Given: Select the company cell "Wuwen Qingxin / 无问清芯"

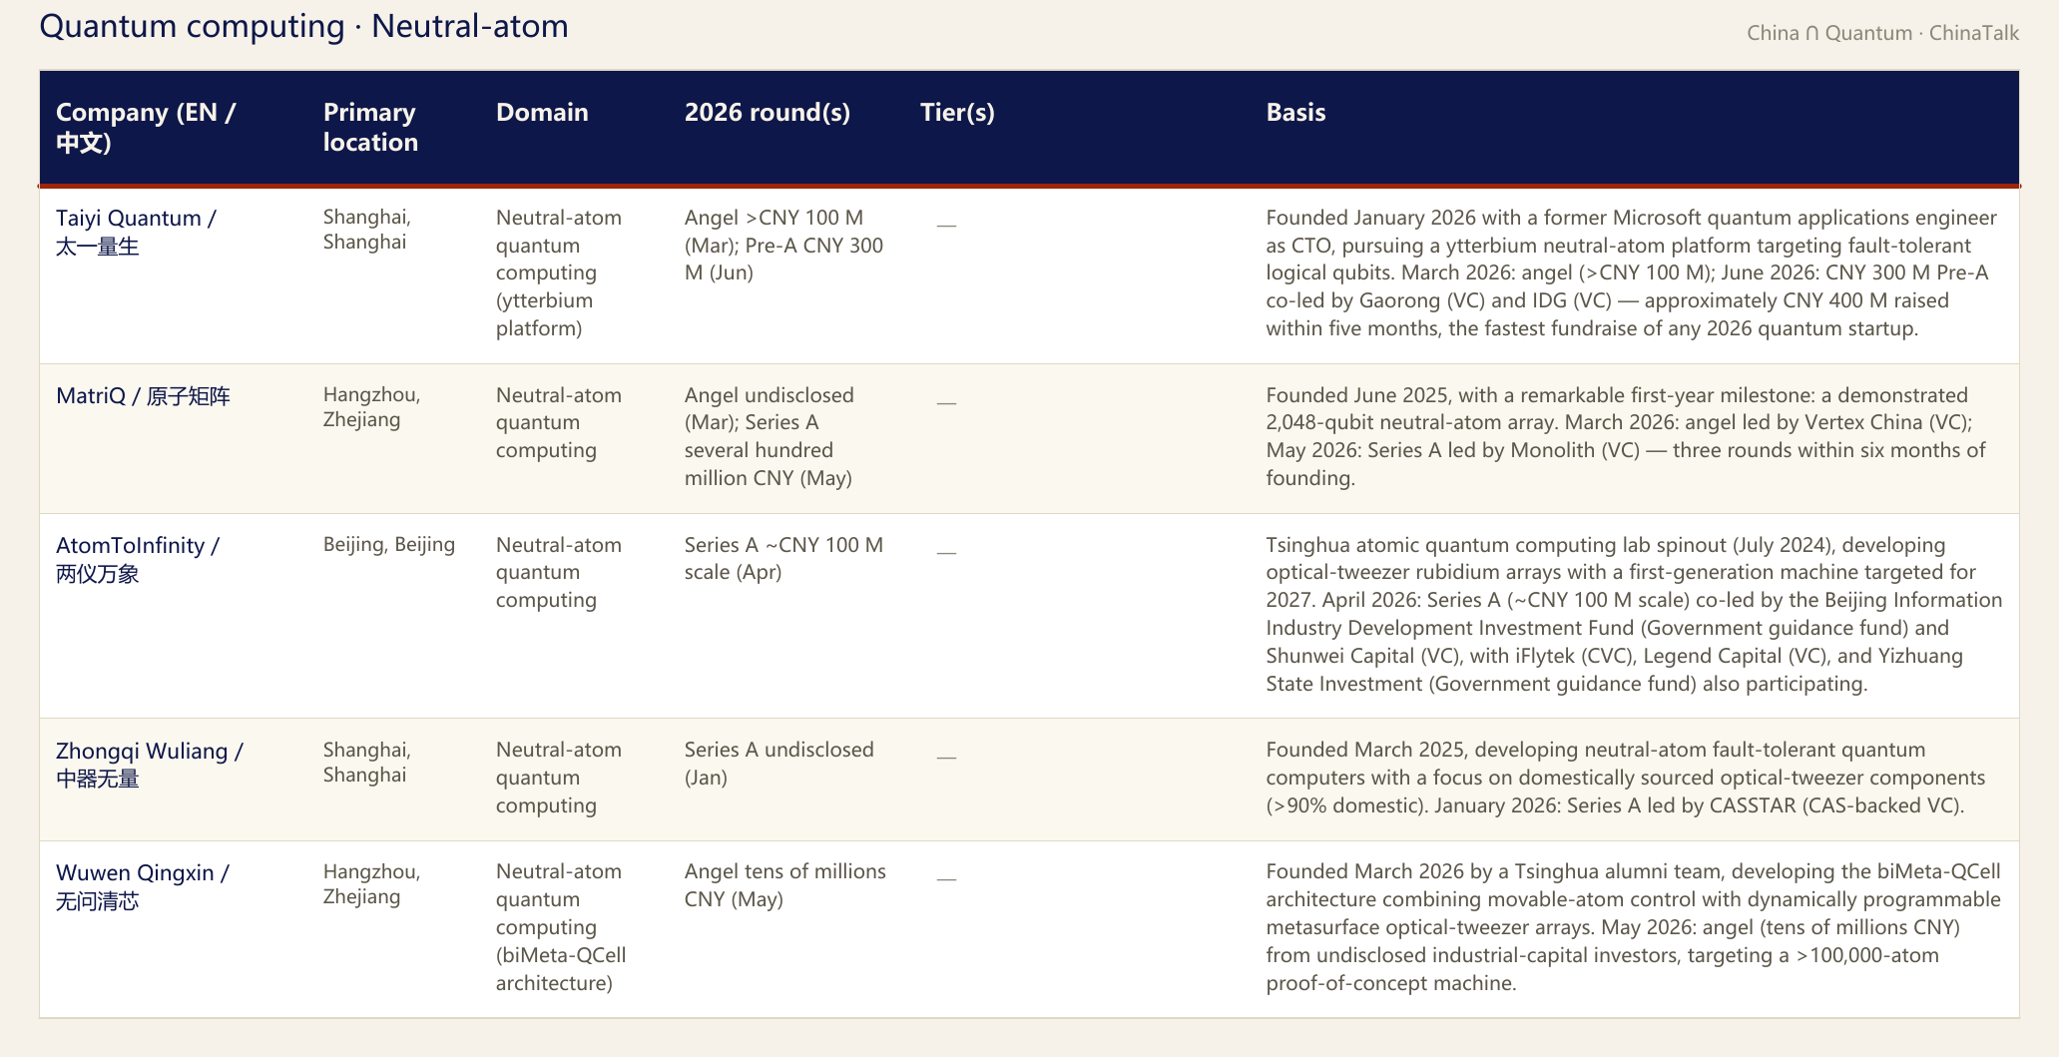Looking at the screenshot, I should (143, 886).
